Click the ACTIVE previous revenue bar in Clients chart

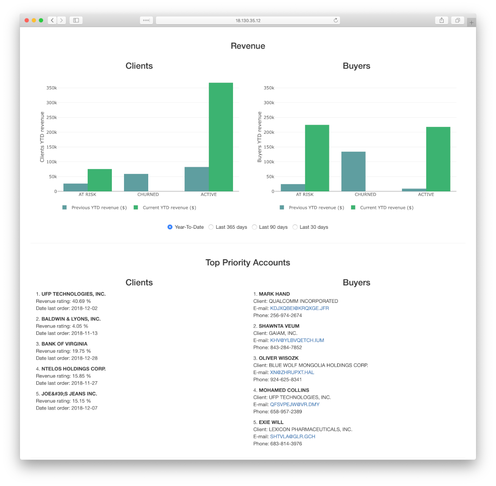coord(197,179)
